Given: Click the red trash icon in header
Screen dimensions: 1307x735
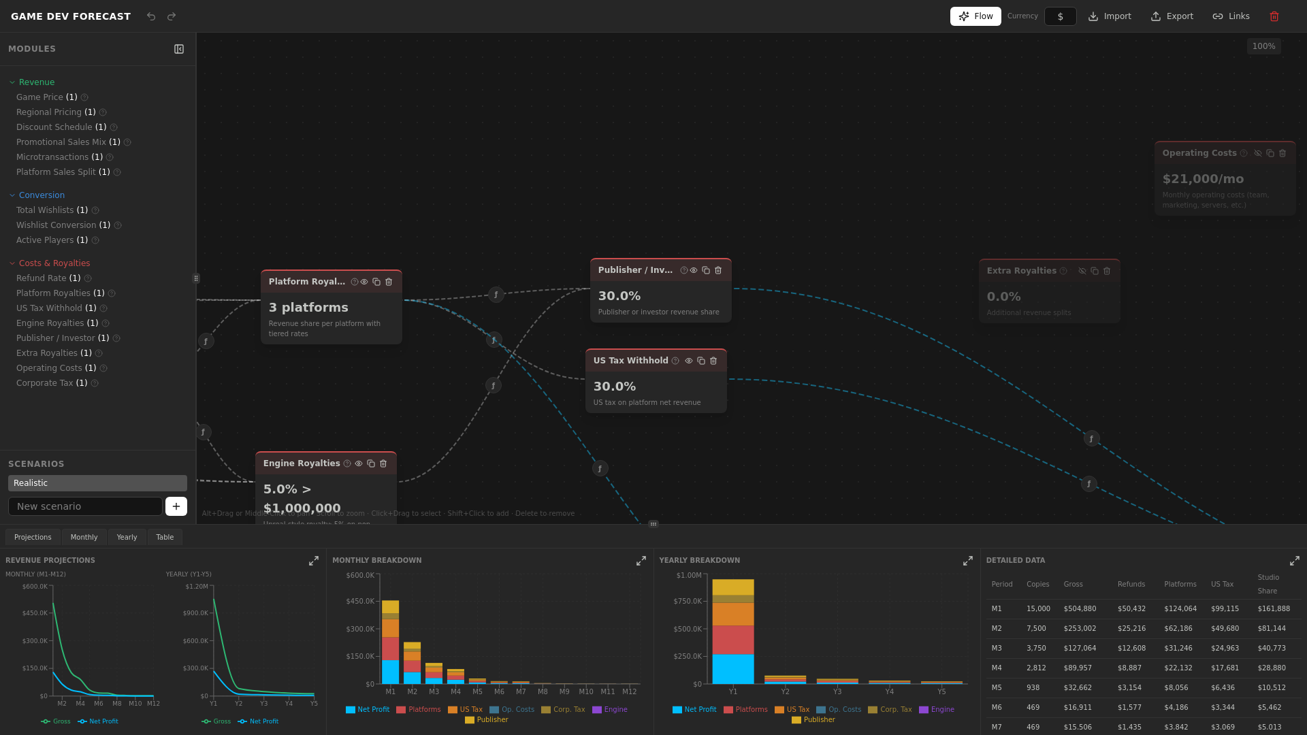Looking at the screenshot, I should 1274,16.
